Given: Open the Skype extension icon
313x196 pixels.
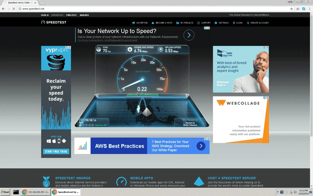Looking at the screenshot, I should tap(304, 9).
